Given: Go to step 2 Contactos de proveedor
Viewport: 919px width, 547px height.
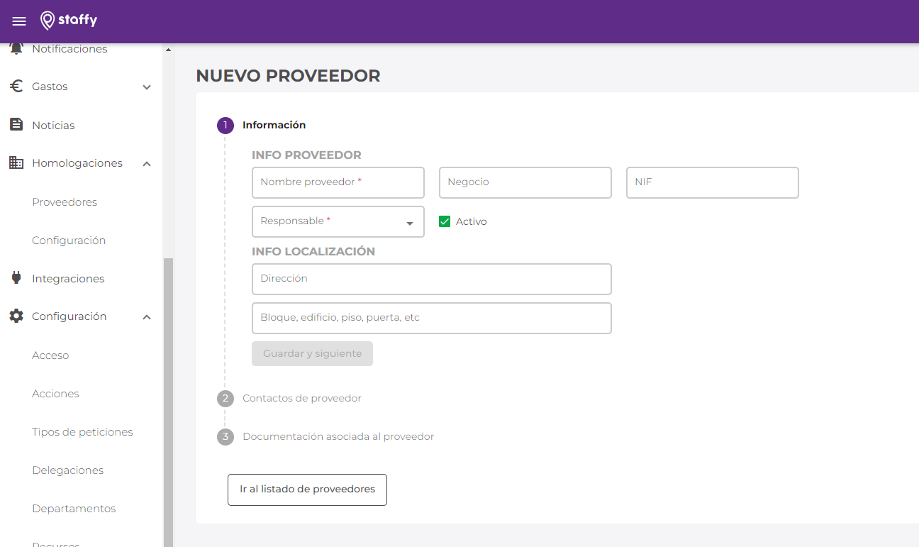Looking at the screenshot, I should point(301,398).
